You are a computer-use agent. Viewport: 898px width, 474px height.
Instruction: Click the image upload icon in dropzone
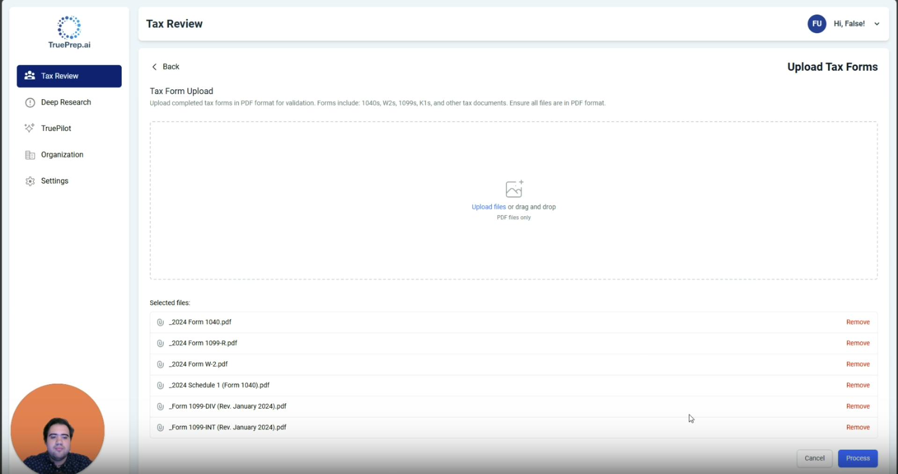click(514, 189)
